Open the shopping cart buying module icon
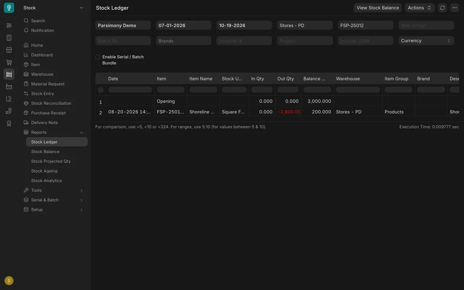This screenshot has height=290, width=464. tap(9, 62)
